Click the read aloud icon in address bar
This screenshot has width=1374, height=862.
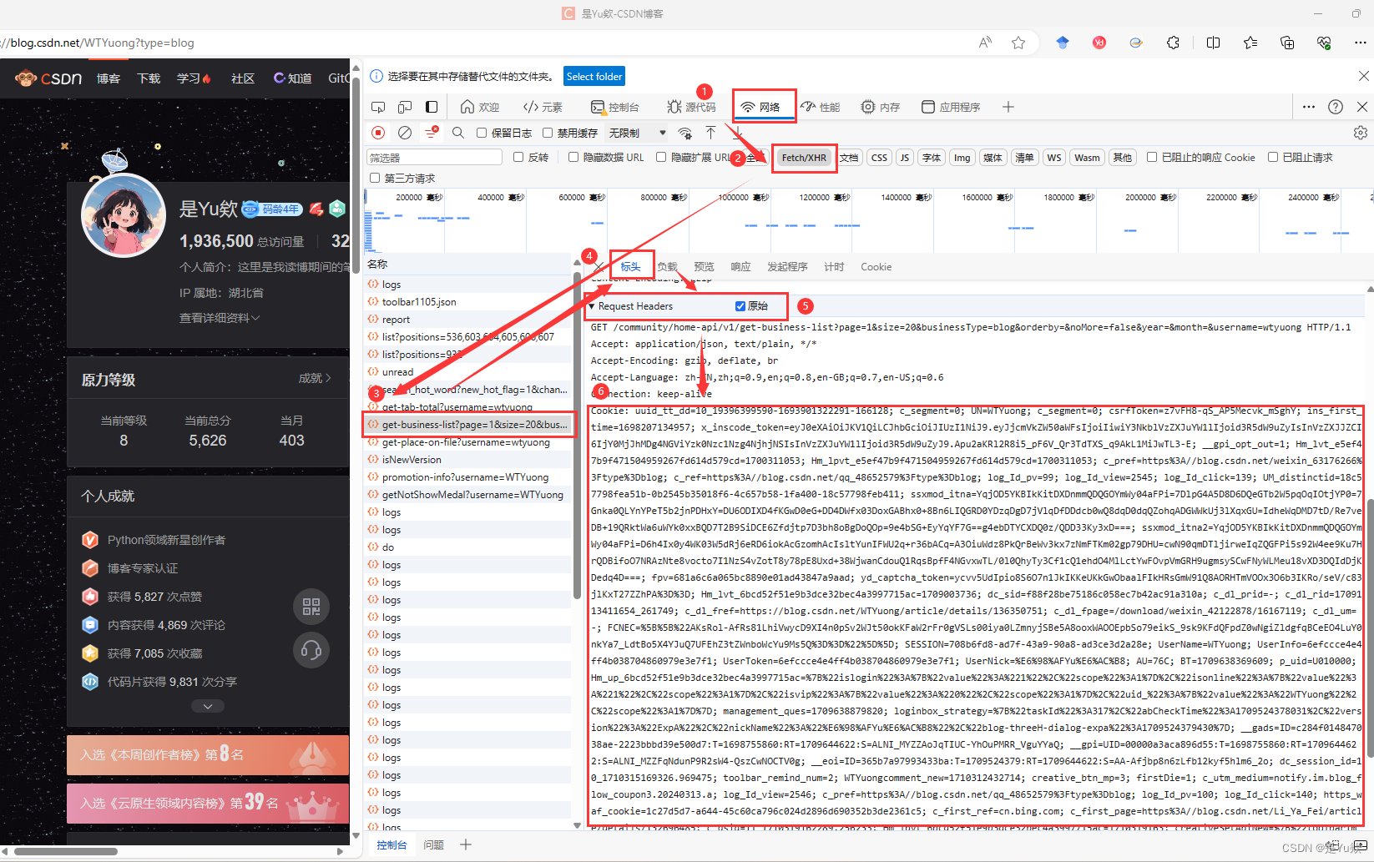coord(986,43)
